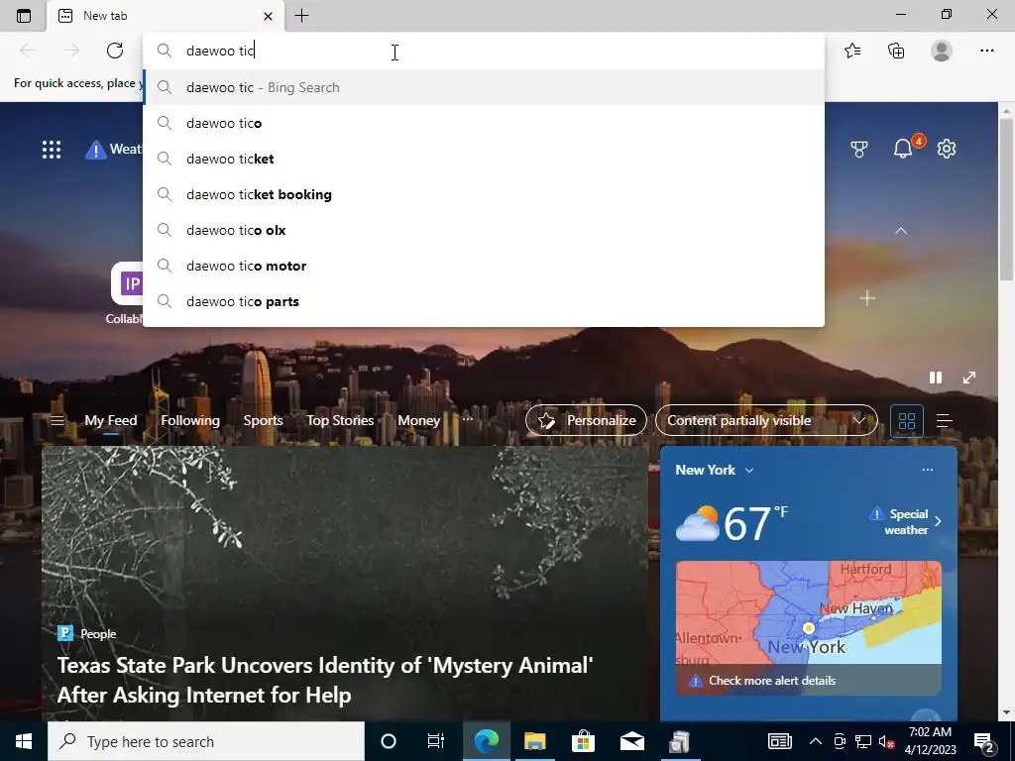Click the browser back arrow
Image resolution: width=1015 pixels, height=761 pixels.
(x=27, y=51)
